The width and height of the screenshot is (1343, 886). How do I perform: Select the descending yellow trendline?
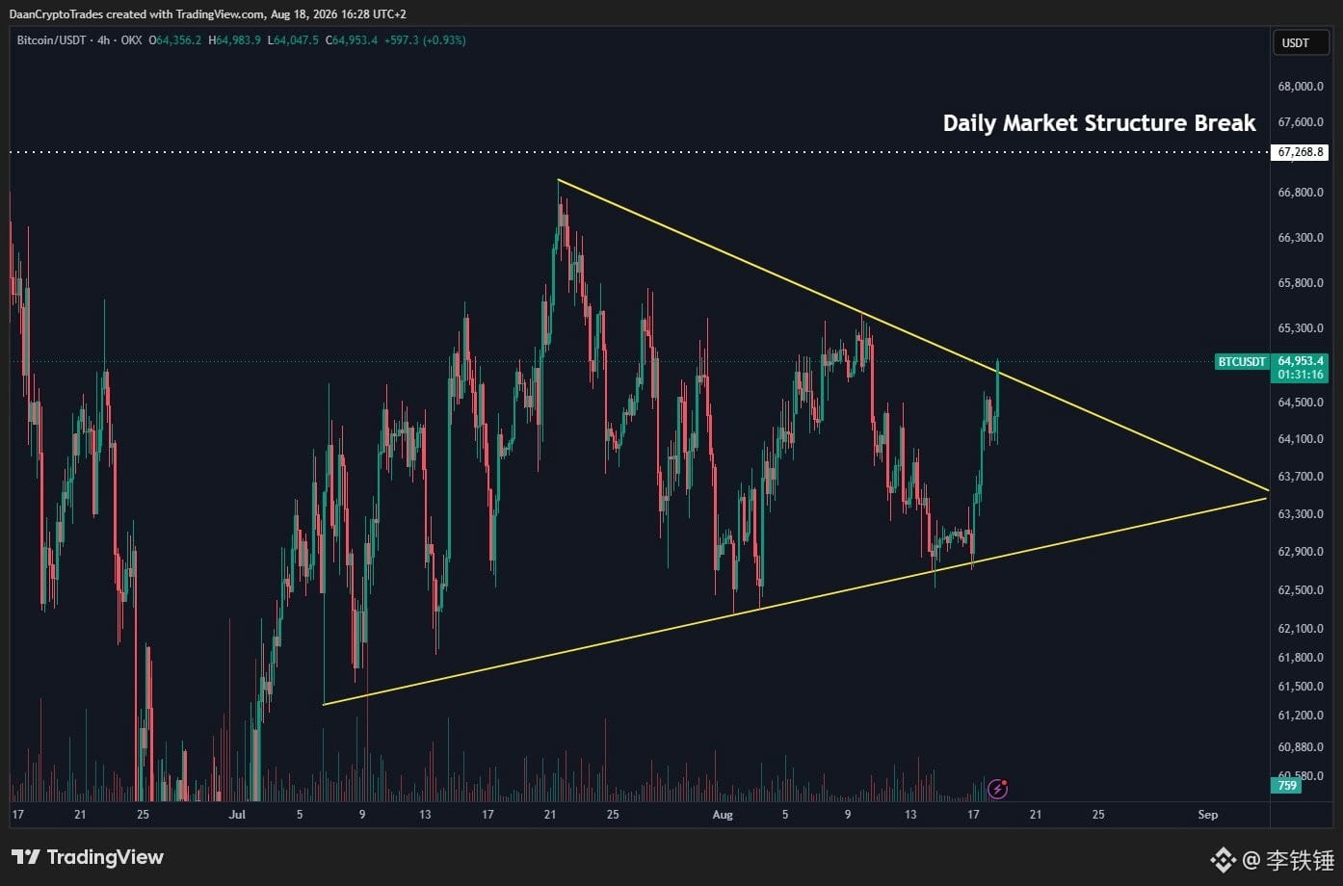[912, 335]
